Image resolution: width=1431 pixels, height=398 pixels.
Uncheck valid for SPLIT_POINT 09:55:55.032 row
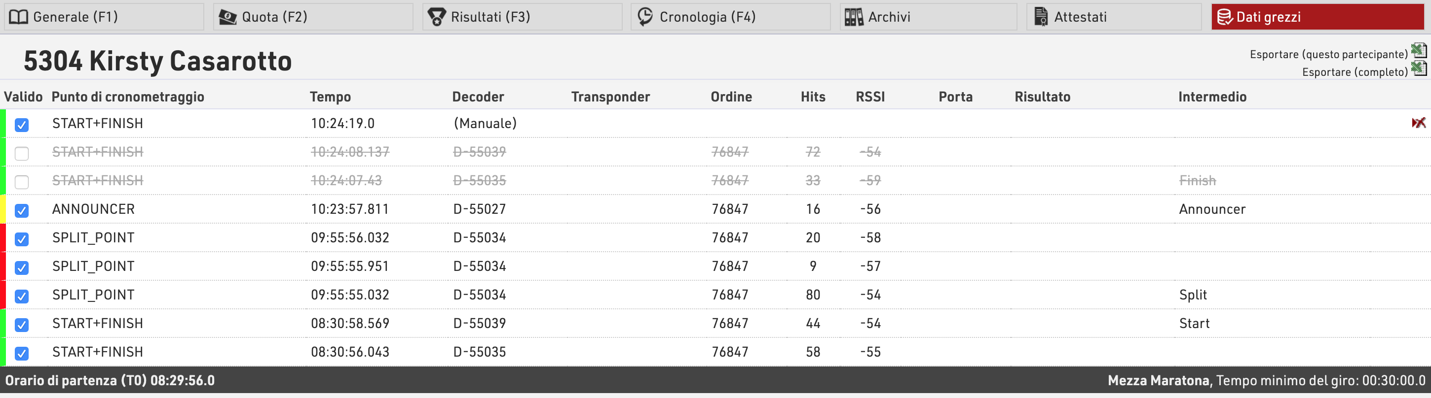pos(22,296)
